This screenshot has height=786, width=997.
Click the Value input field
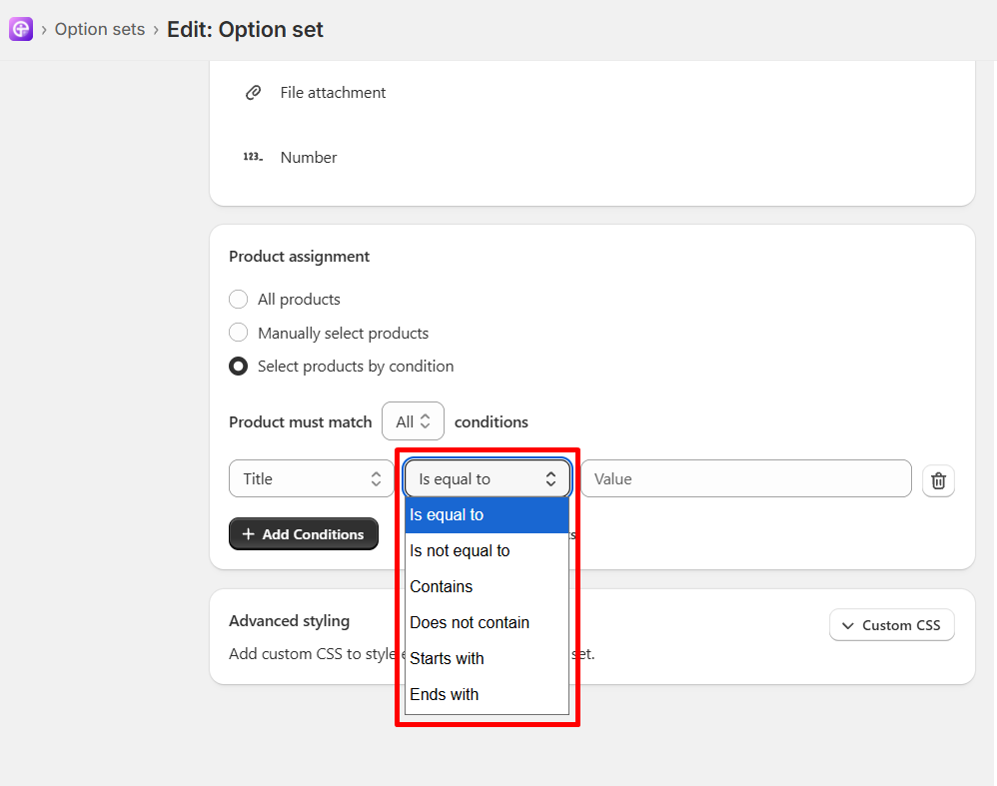click(746, 478)
